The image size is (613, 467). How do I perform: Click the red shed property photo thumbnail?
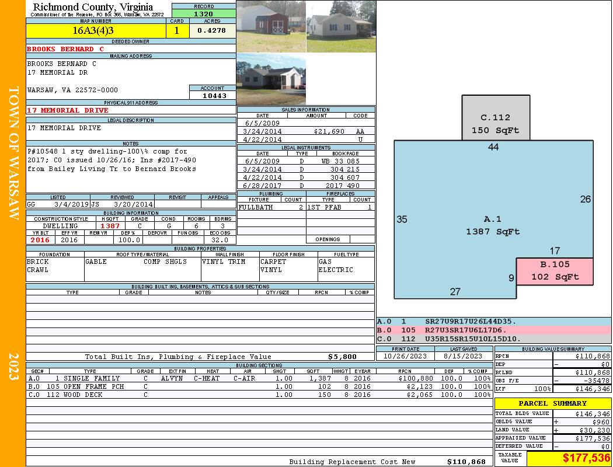click(271, 27)
